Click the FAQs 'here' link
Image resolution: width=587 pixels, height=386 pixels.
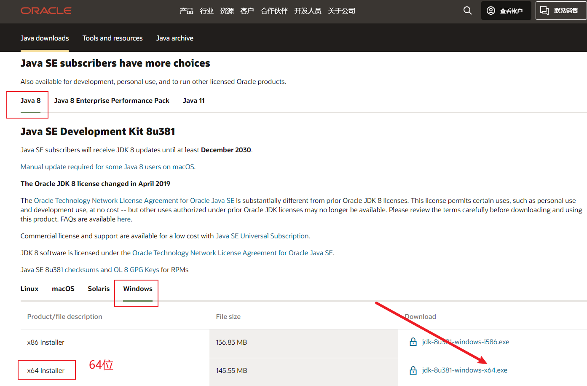pyautogui.click(x=124, y=219)
